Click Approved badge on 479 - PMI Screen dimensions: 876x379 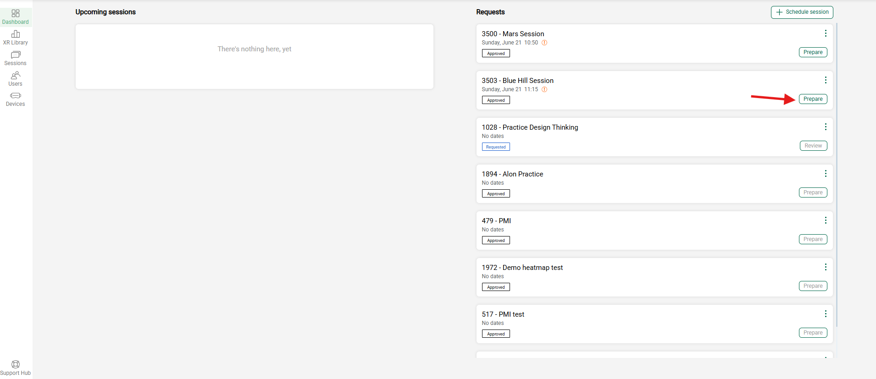point(496,241)
